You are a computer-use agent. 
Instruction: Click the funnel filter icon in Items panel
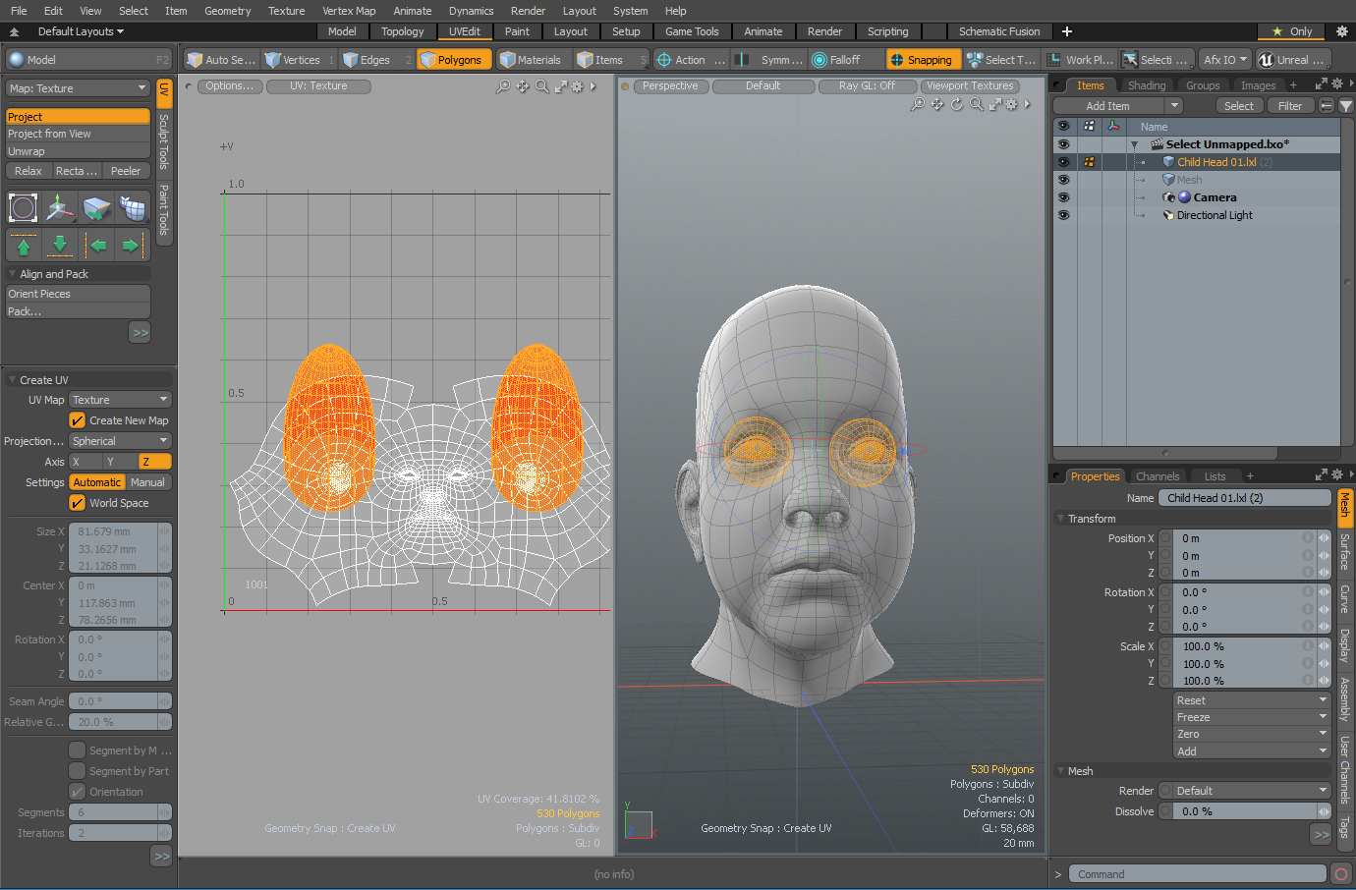pyautogui.click(x=1345, y=106)
